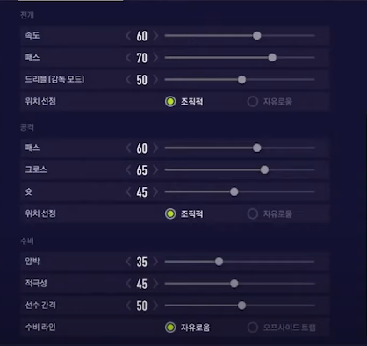Screen dimensions: 367x346
Task: Increase 전개 패스 value above 70
Action: click(155, 58)
